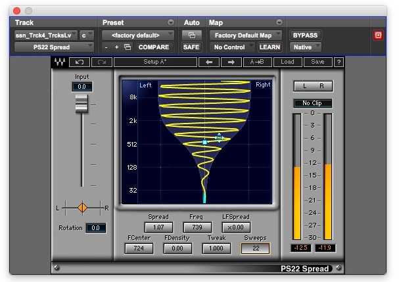Select the next preset plus button

(x=116, y=47)
